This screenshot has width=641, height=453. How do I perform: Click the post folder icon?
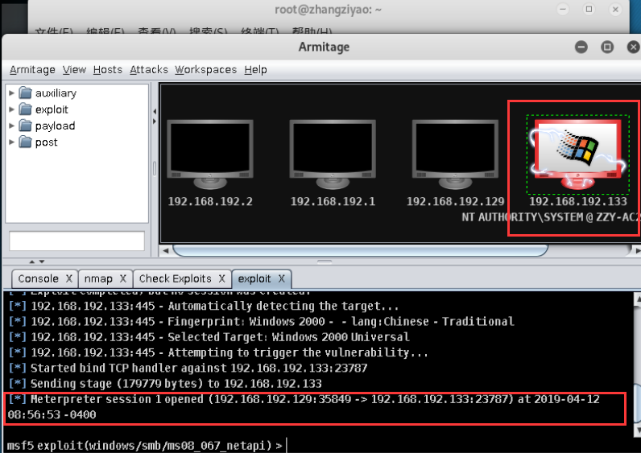(25, 142)
